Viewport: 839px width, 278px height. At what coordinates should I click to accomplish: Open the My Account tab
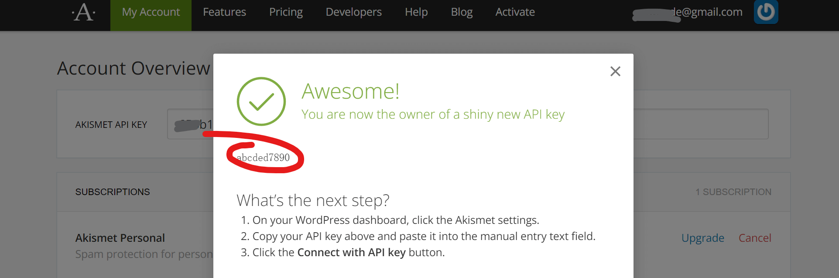coord(151,12)
